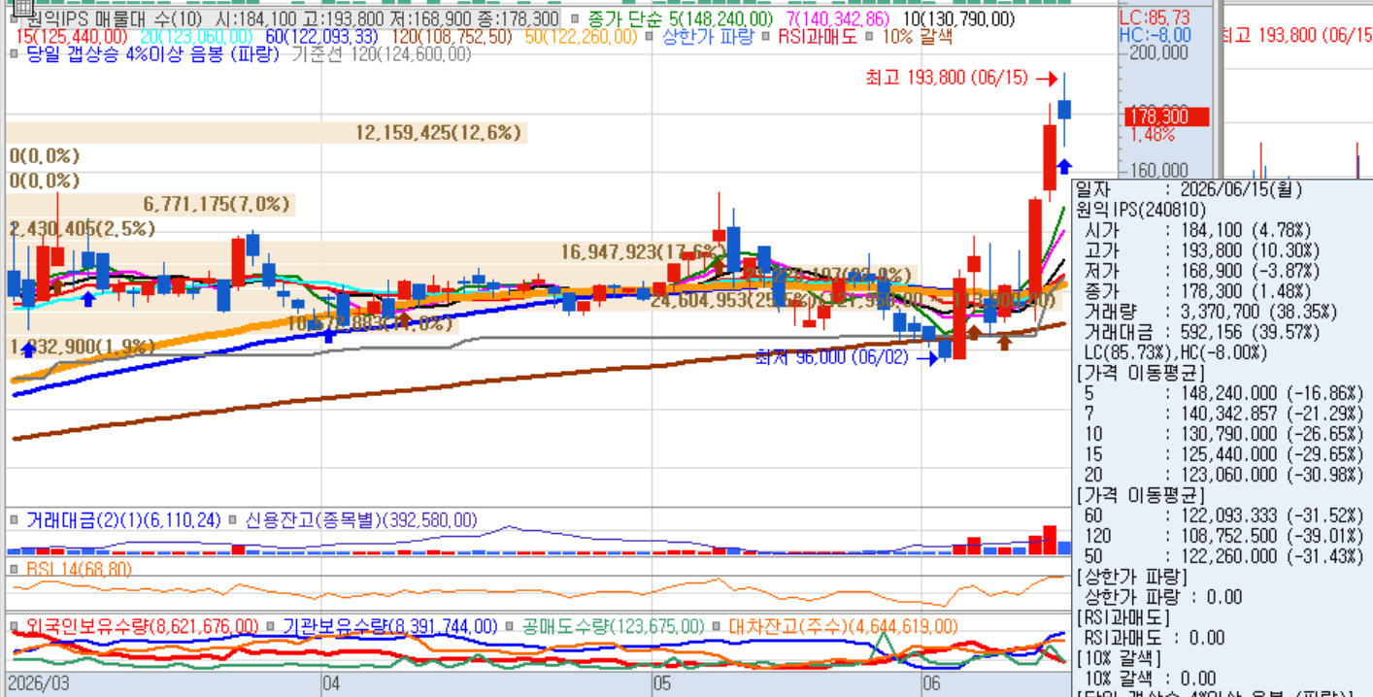Click the 04 month label on time axis
1373x697 pixels.
331,683
